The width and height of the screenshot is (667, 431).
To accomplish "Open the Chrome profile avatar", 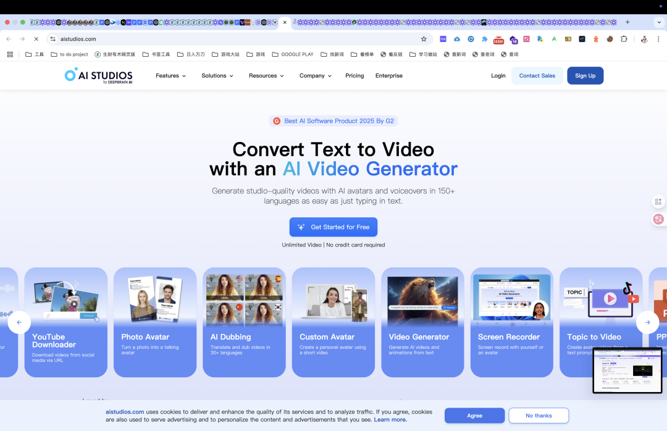I will [x=644, y=39].
